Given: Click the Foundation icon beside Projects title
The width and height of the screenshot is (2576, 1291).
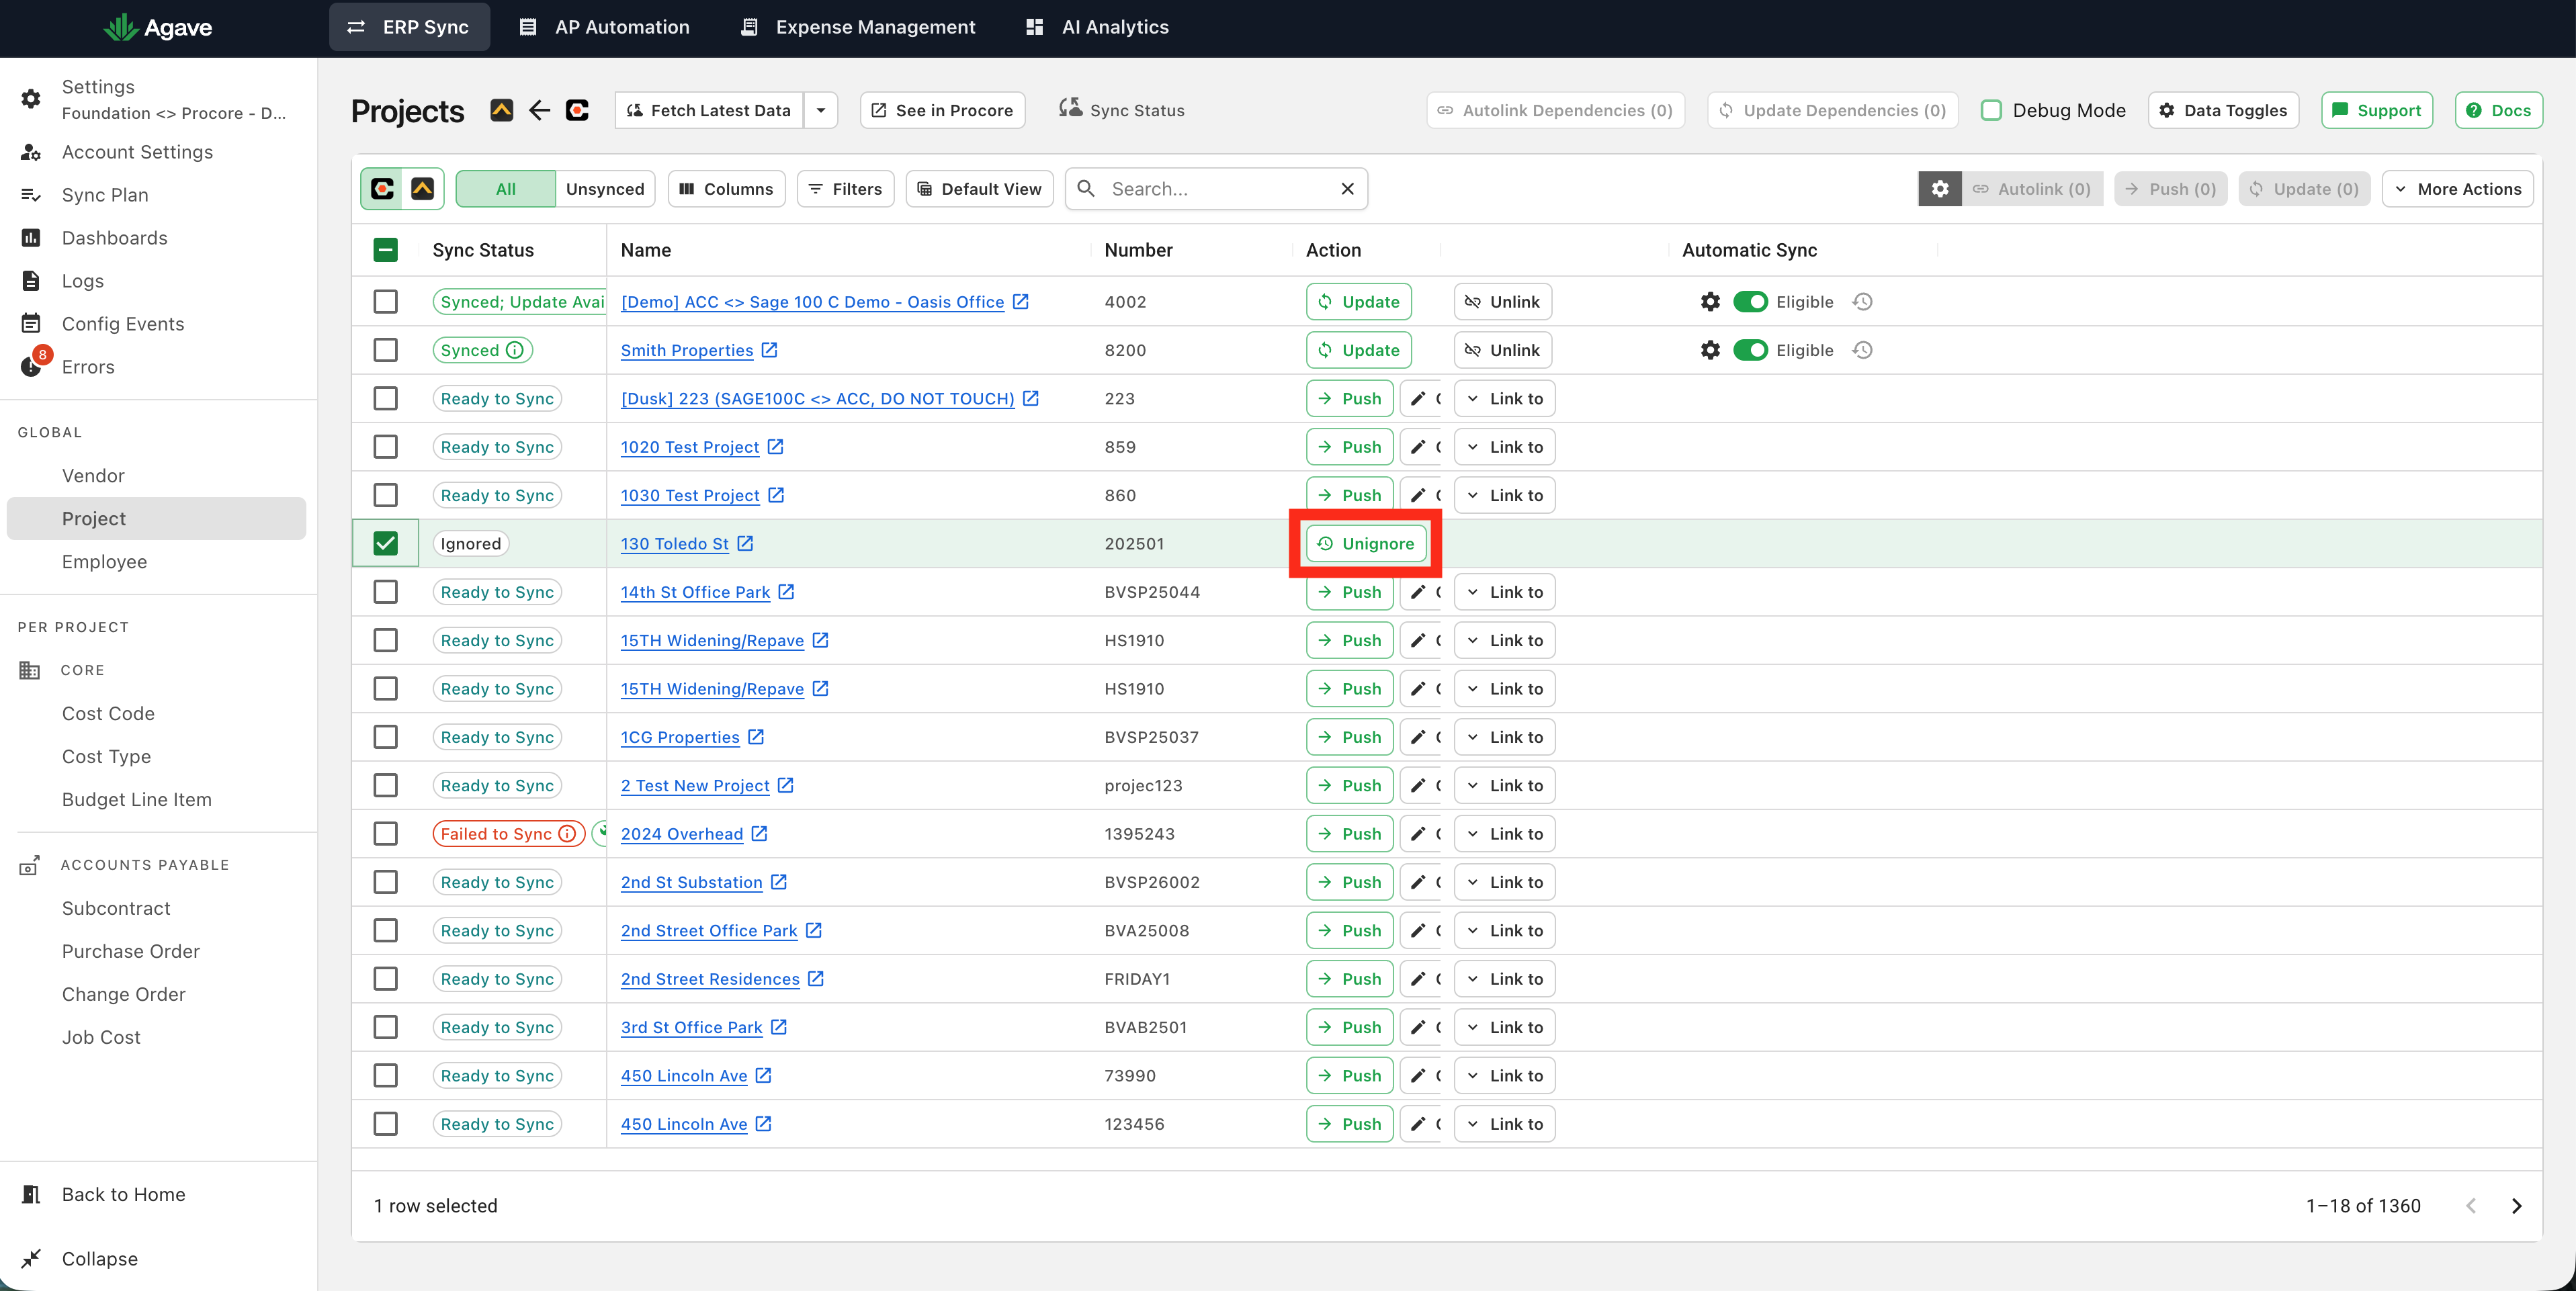Looking at the screenshot, I should [x=502, y=110].
